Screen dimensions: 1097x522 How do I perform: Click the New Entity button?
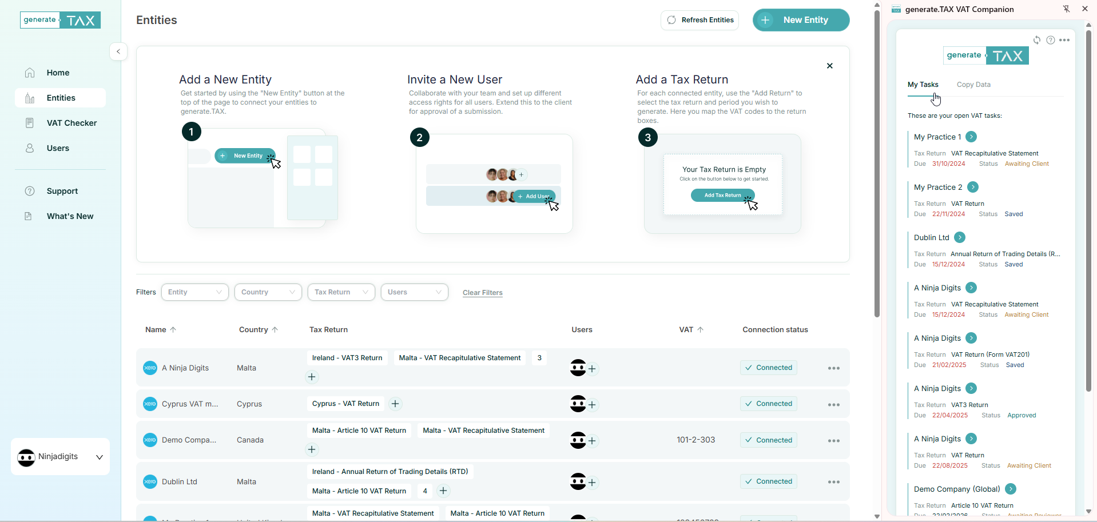point(801,20)
